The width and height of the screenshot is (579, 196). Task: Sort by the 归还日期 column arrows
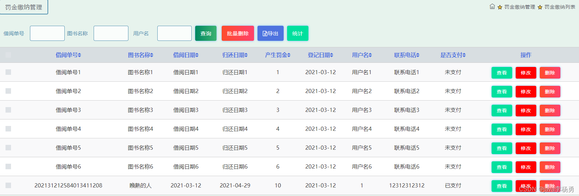pos(246,55)
